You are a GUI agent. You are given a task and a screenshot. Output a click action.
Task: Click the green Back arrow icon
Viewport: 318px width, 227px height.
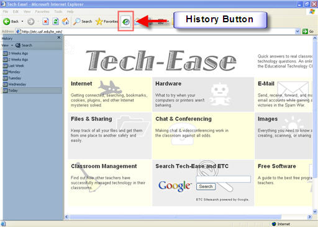7,22
